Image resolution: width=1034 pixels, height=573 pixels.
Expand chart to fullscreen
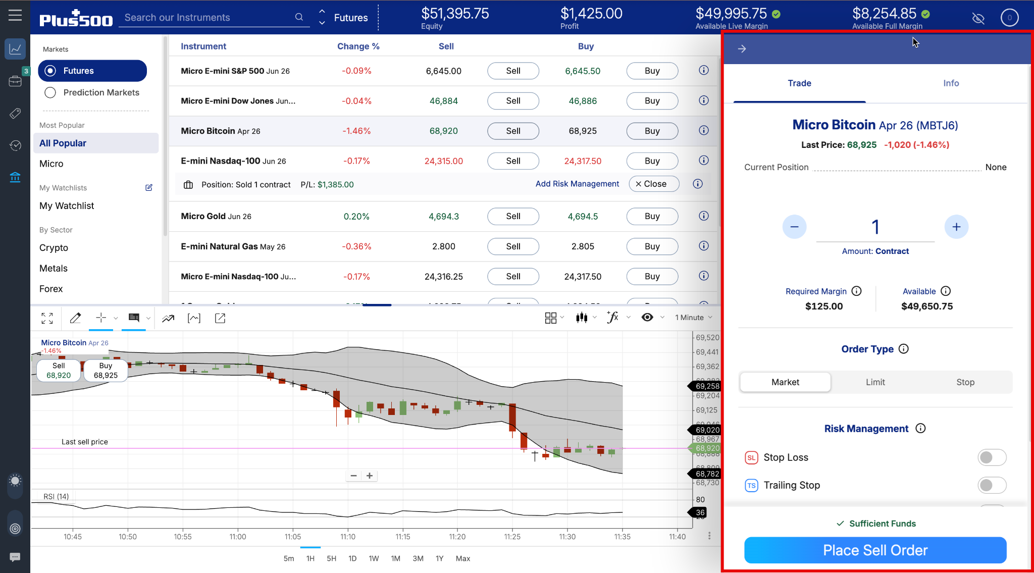[47, 318]
